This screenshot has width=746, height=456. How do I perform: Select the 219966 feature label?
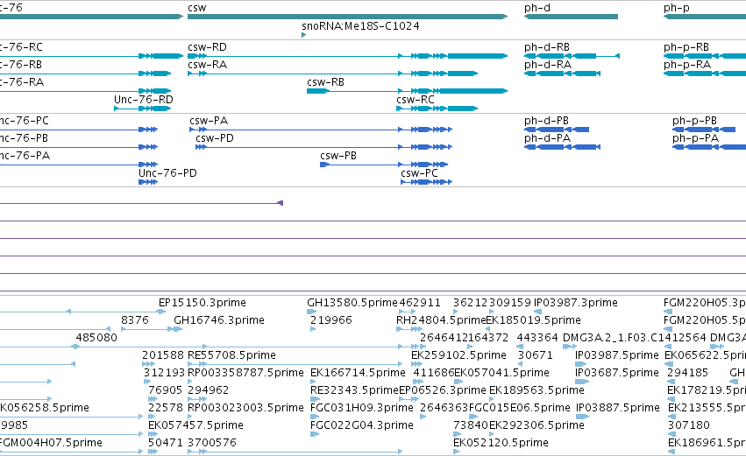click(x=331, y=320)
